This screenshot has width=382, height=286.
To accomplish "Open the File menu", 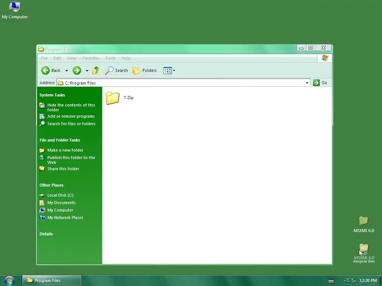I will (x=44, y=58).
